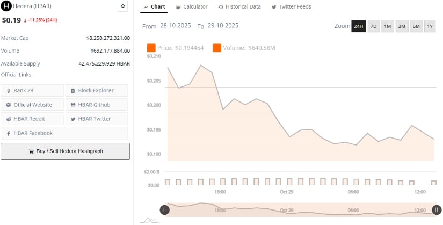
Task: Click the star favorite icon
Action: point(122,6)
